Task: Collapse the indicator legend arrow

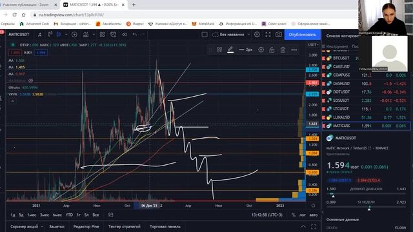Action: (13, 101)
